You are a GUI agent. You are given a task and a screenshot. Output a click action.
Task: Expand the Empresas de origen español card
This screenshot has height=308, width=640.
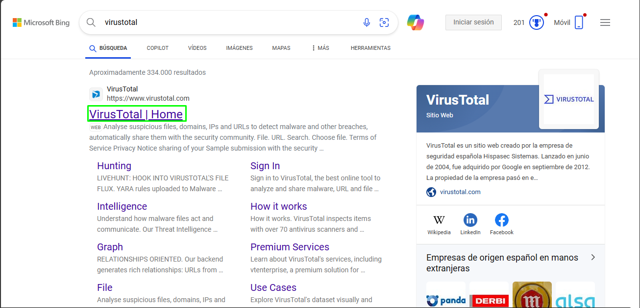tap(592, 257)
